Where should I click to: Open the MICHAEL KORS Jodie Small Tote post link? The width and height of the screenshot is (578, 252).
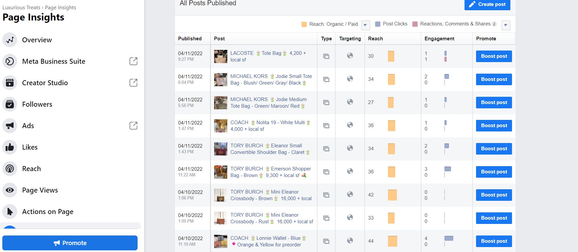[x=271, y=80]
